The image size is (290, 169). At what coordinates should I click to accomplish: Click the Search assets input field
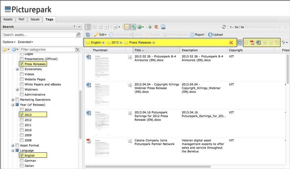[x=39, y=34]
